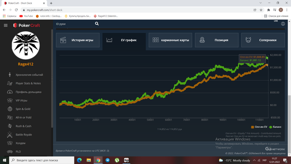Go back in browser

tap(4, 10)
